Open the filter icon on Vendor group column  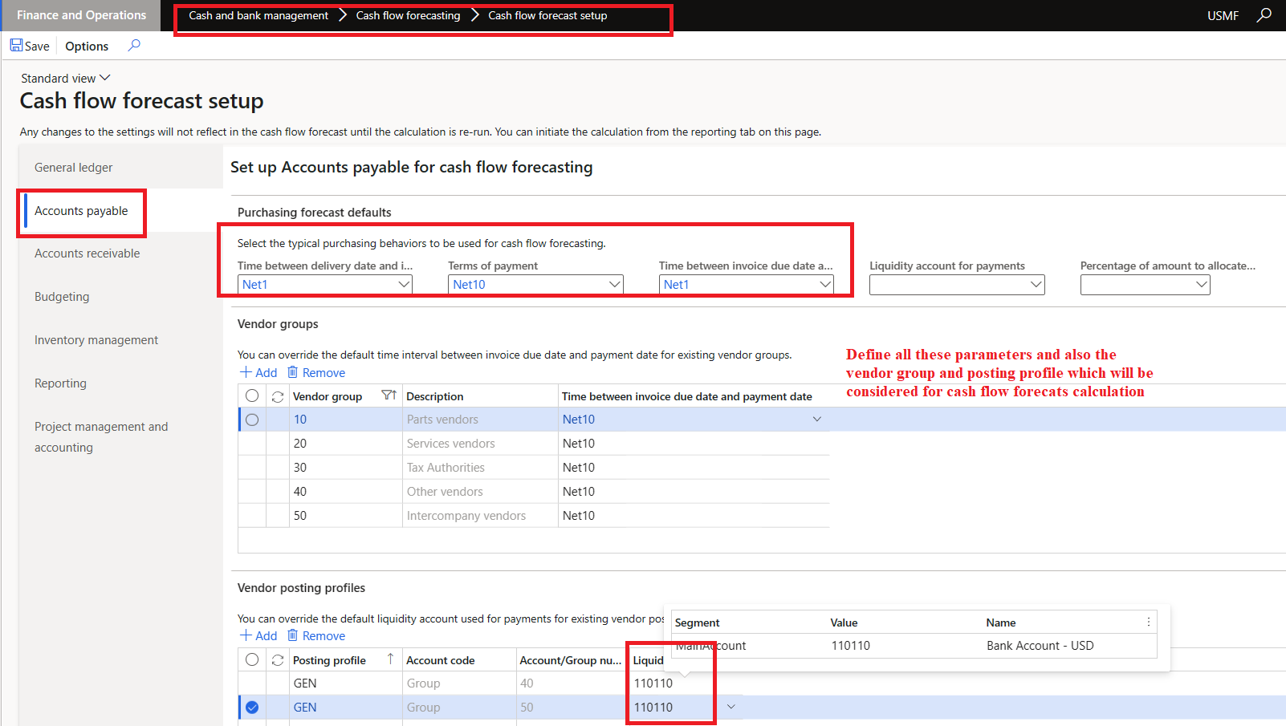click(x=388, y=395)
